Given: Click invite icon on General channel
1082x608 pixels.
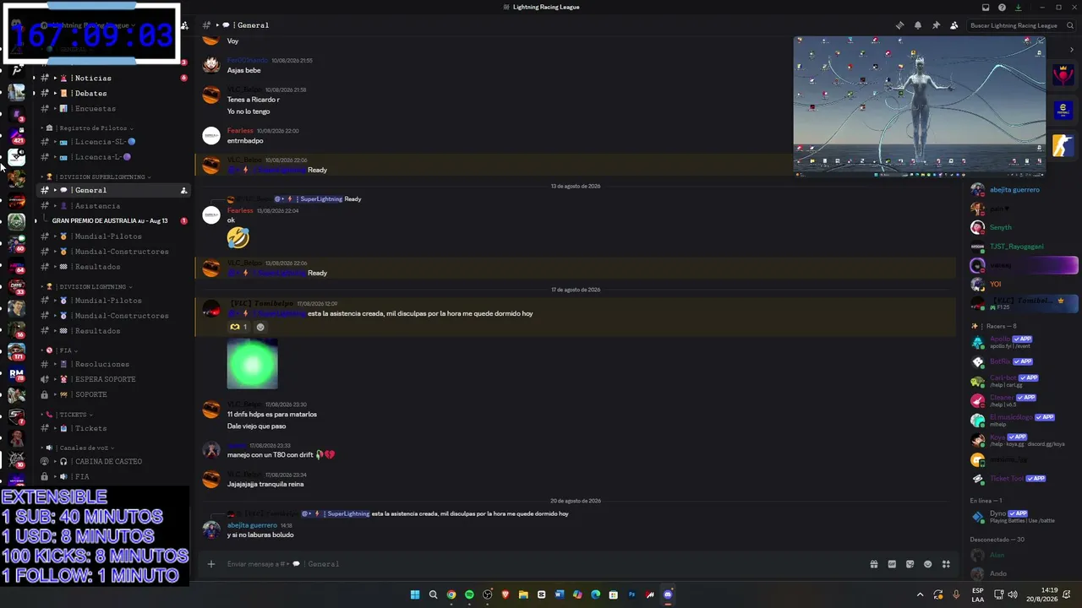Looking at the screenshot, I should (183, 190).
